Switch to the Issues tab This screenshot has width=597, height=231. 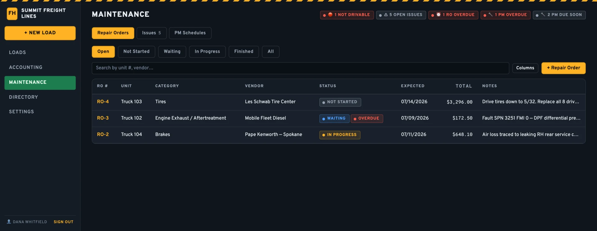[151, 33]
